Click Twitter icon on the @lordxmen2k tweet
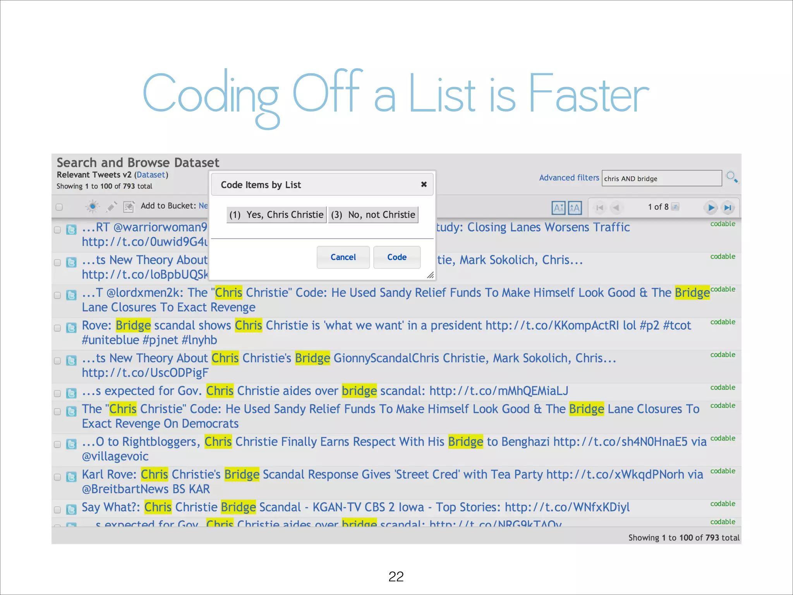 [71, 295]
